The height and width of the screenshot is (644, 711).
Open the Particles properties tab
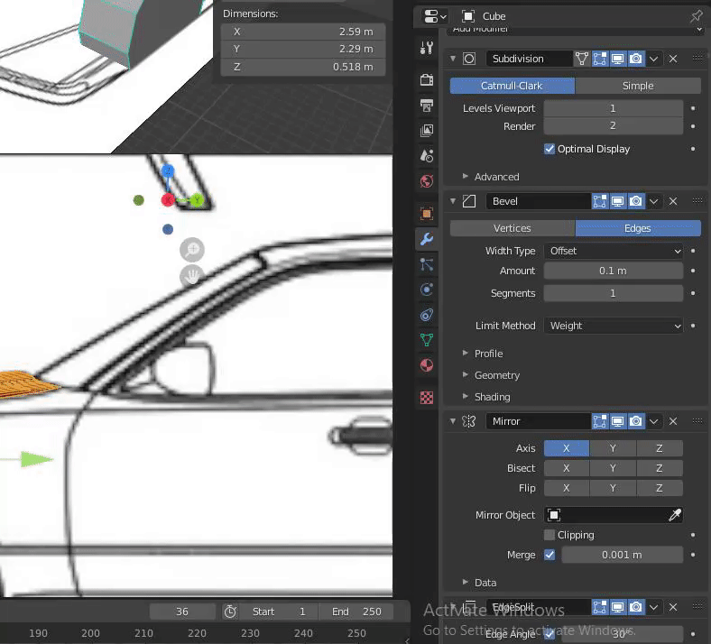tap(426, 264)
